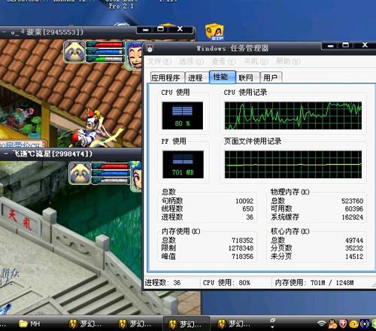This screenshot has width=376, height=331.
Task: Minimize the Windows 任务管理器 window
Action: click(331, 45)
